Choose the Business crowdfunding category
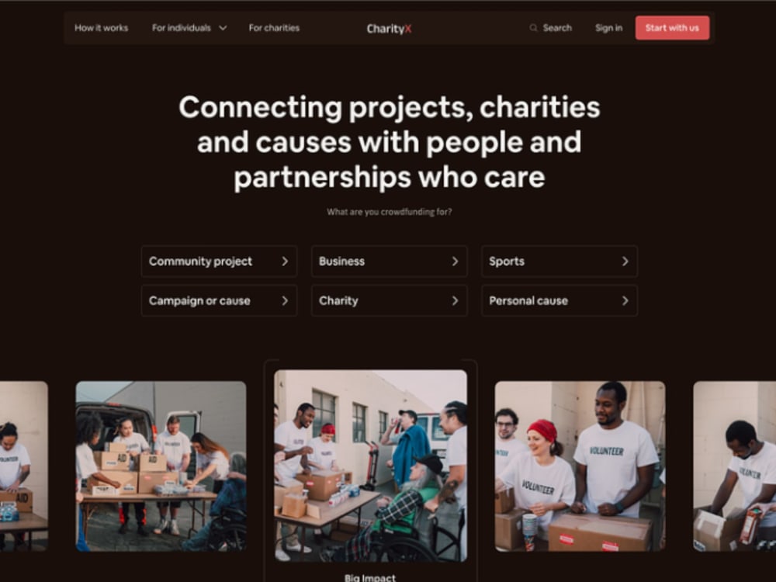This screenshot has height=582, width=776. pos(390,262)
